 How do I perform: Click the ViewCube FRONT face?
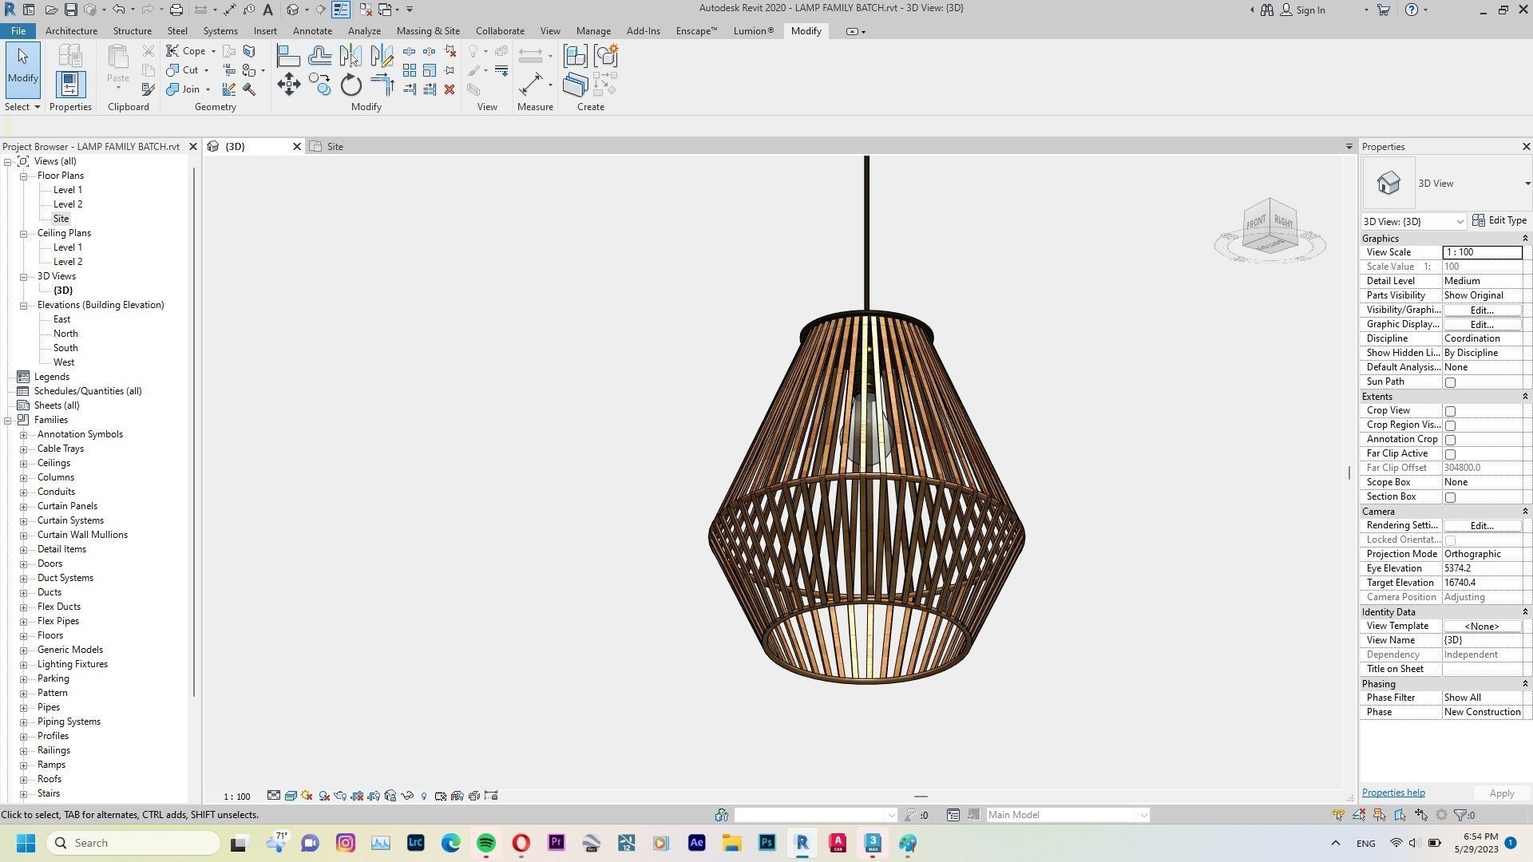click(1256, 222)
